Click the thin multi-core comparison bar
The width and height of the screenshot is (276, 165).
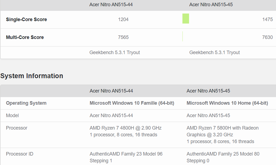(x=183, y=36)
